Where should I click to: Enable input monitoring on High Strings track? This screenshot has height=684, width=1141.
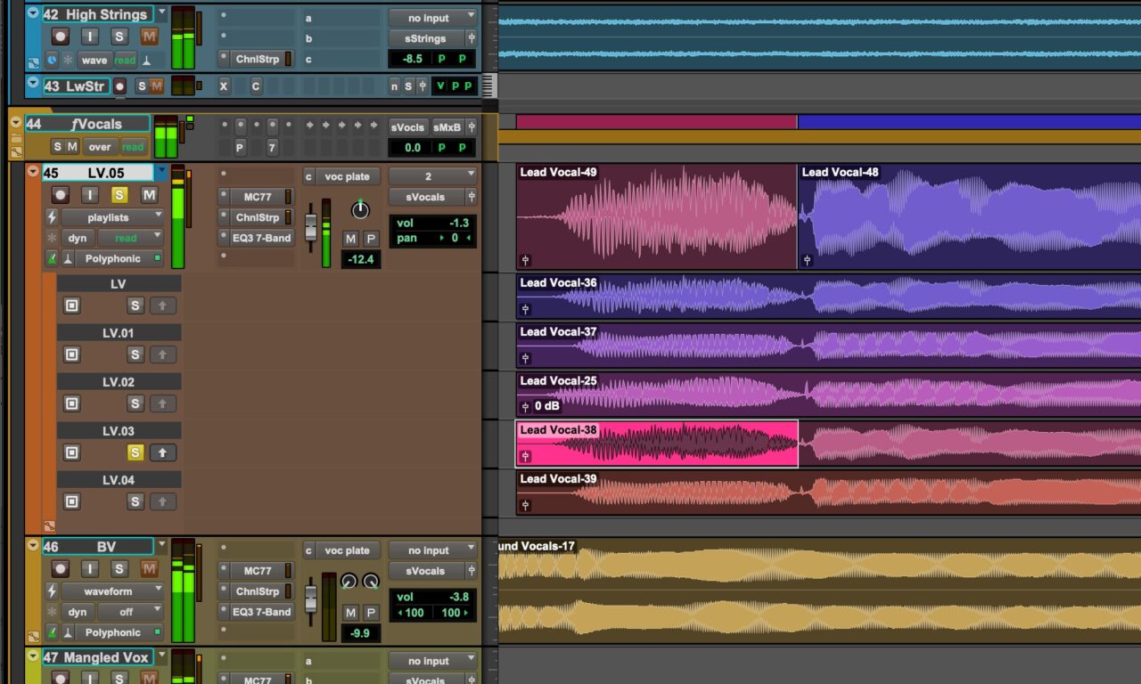tap(90, 37)
